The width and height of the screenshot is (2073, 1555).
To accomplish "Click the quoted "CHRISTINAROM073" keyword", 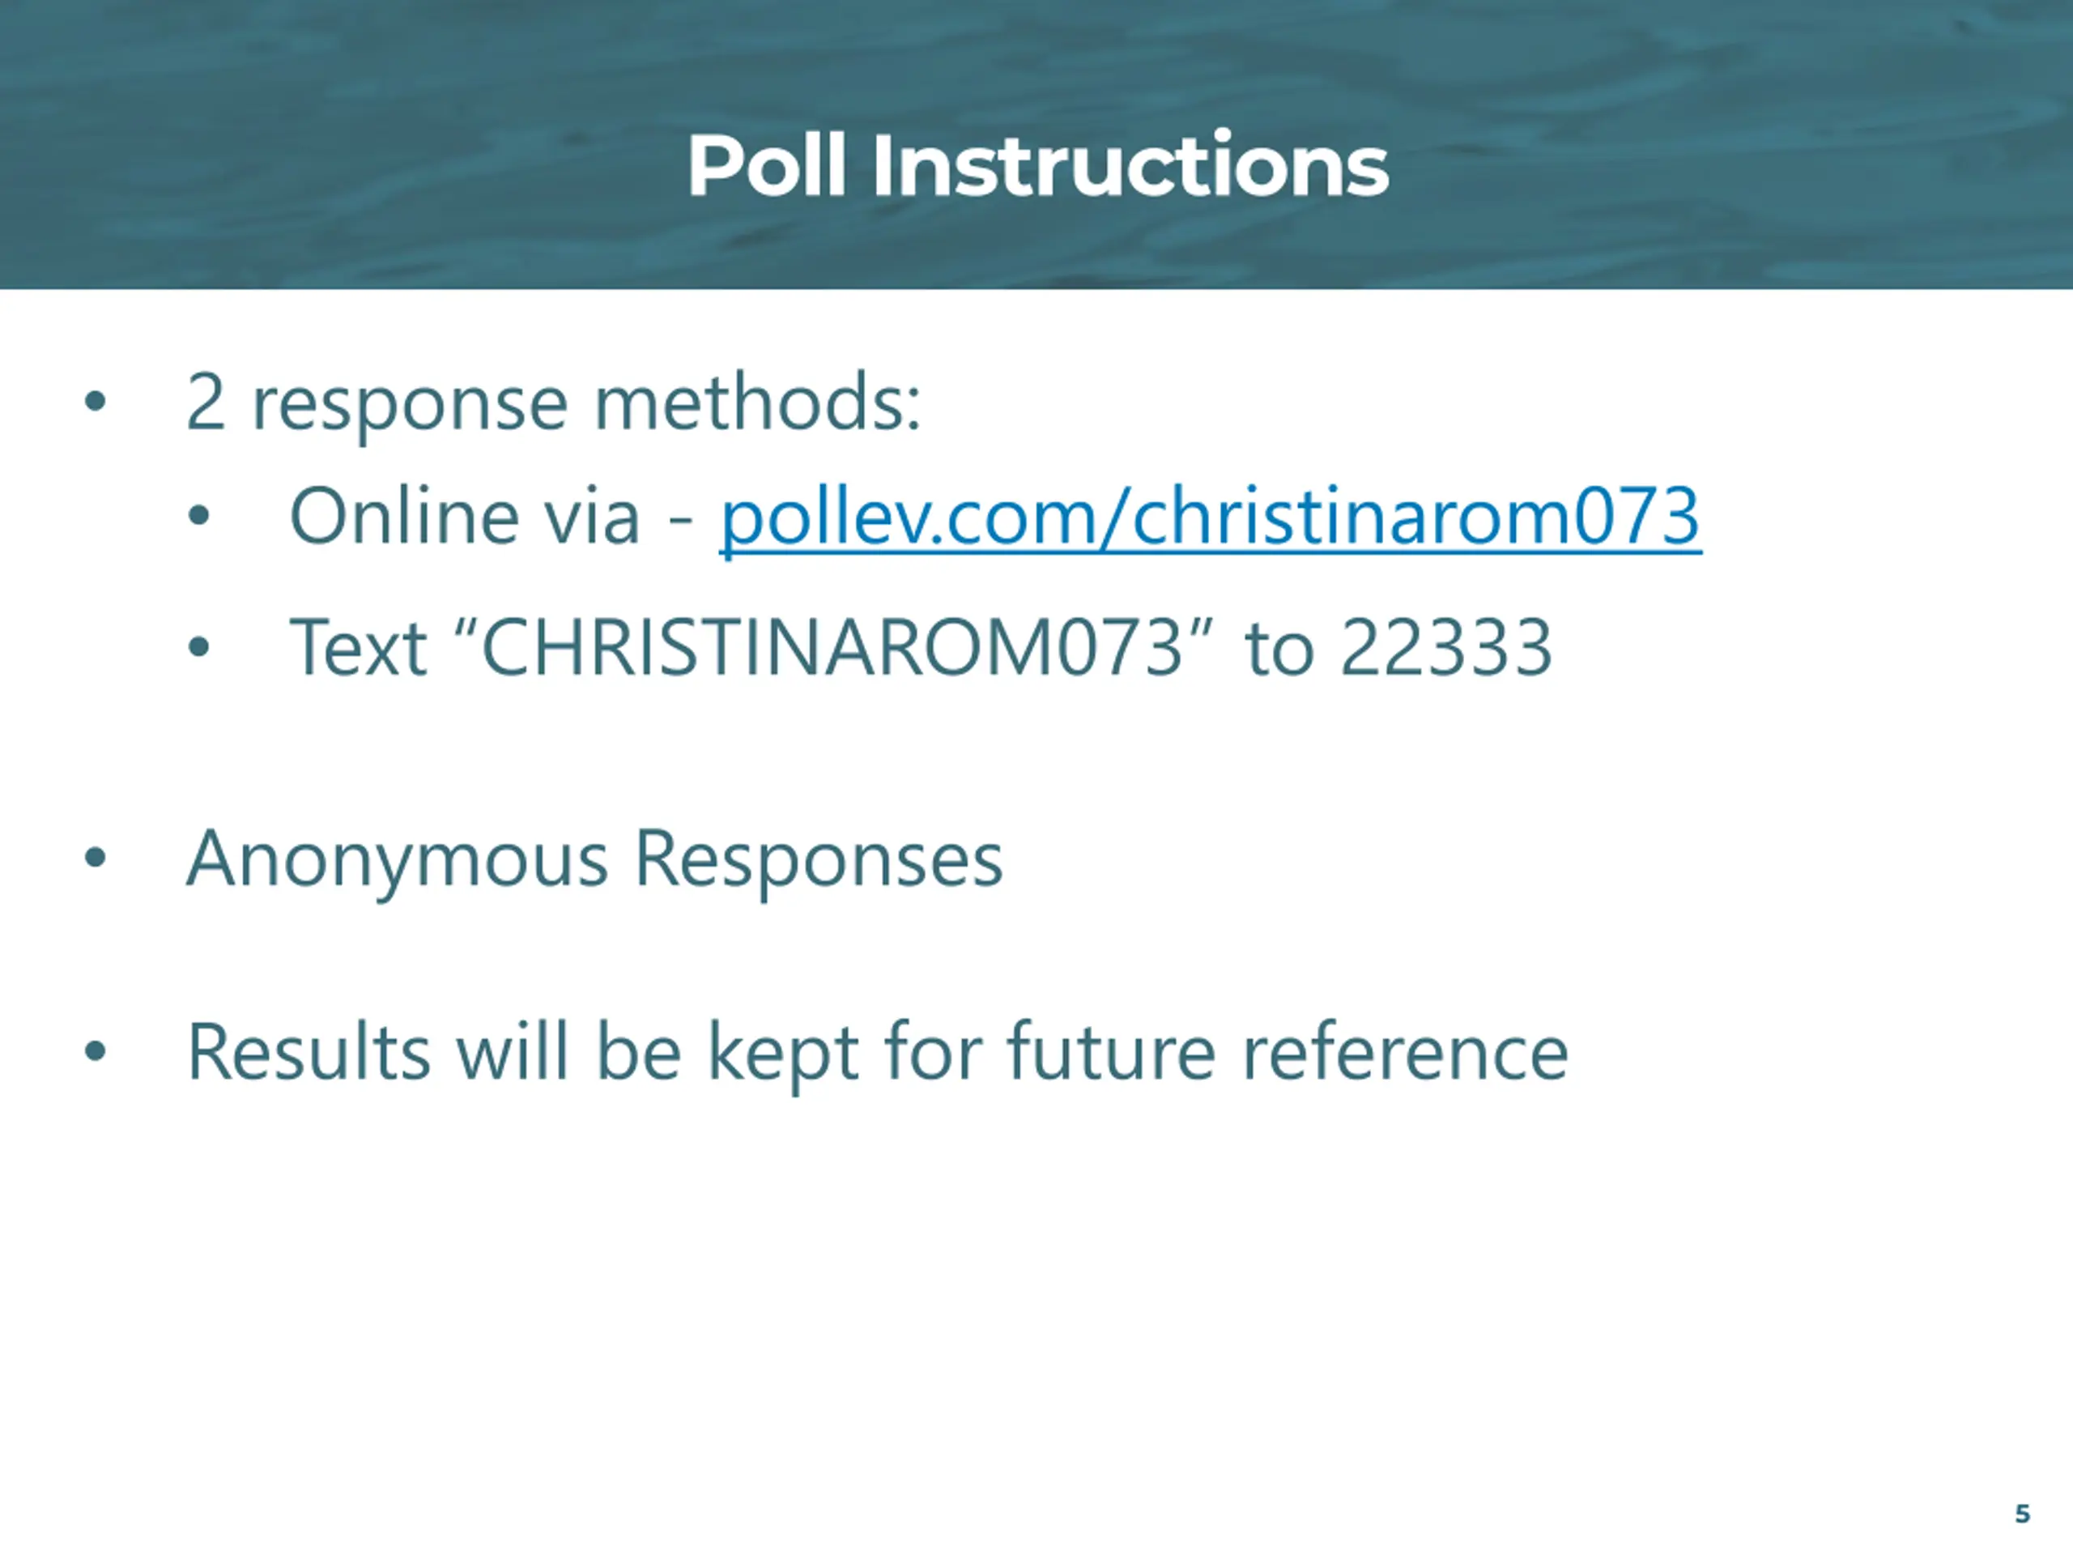I will [x=832, y=648].
